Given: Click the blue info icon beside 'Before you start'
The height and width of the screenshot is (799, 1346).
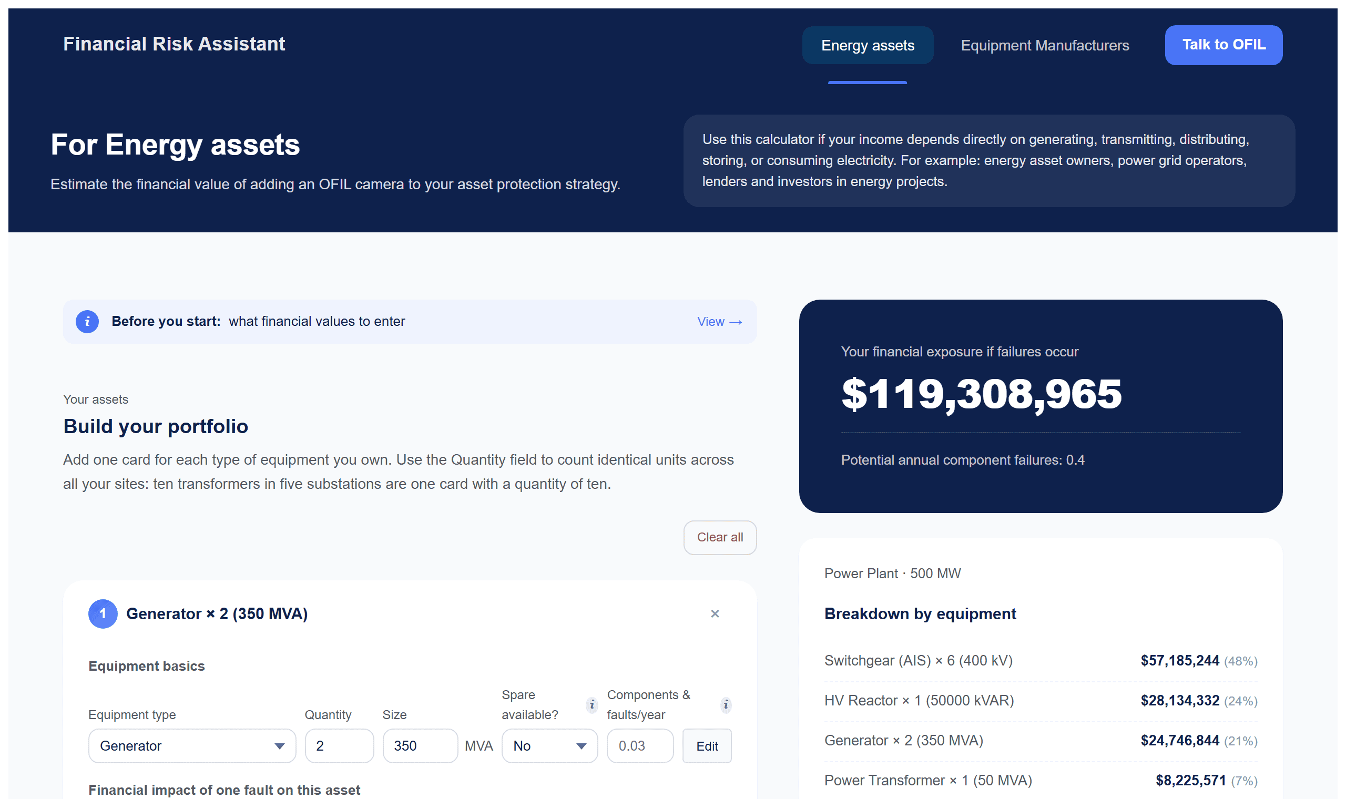Looking at the screenshot, I should [x=87, y=321].
